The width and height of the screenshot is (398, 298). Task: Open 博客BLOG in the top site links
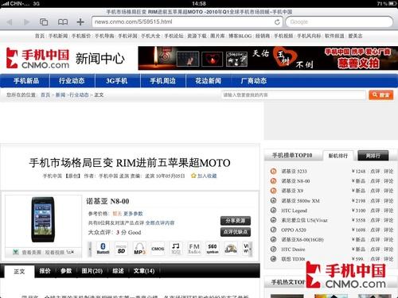coord(240,36)
